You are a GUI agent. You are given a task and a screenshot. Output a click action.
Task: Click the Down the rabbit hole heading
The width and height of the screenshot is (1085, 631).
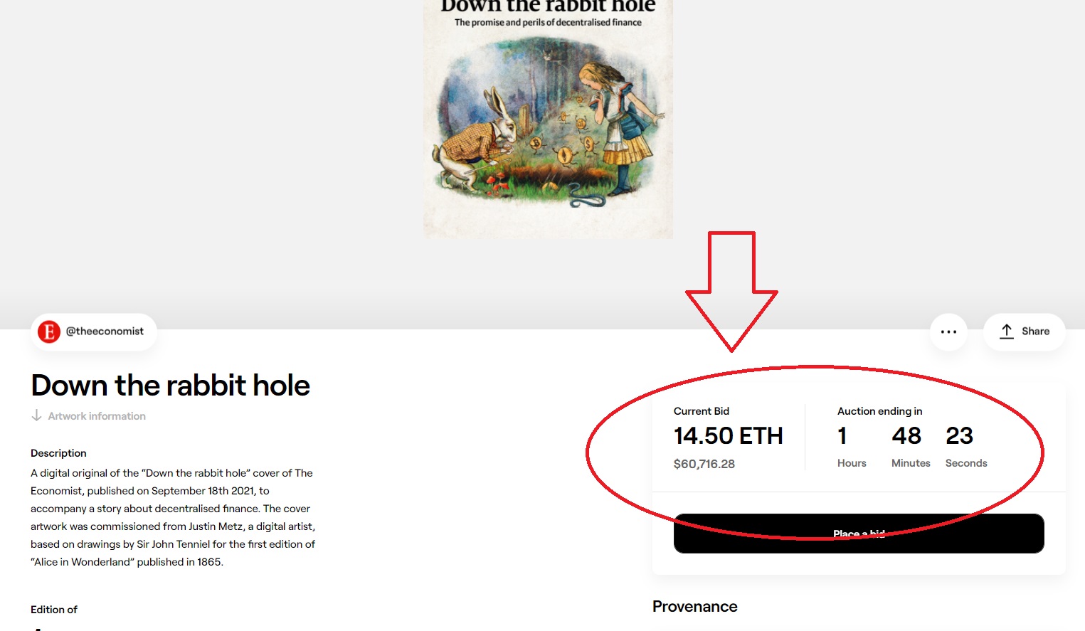pos(171,385)
